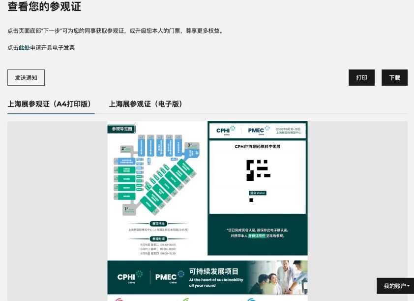Download the badge with 下载 button
Viewport: 414px width, 301px height.
[394, 78]
